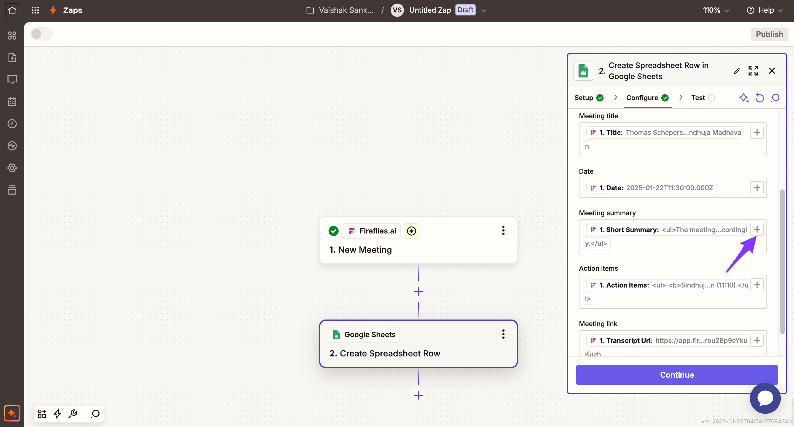Viewport: 794px width, 427px height.
Task: Insert data into Action items field
Action: tap(757, 285)
